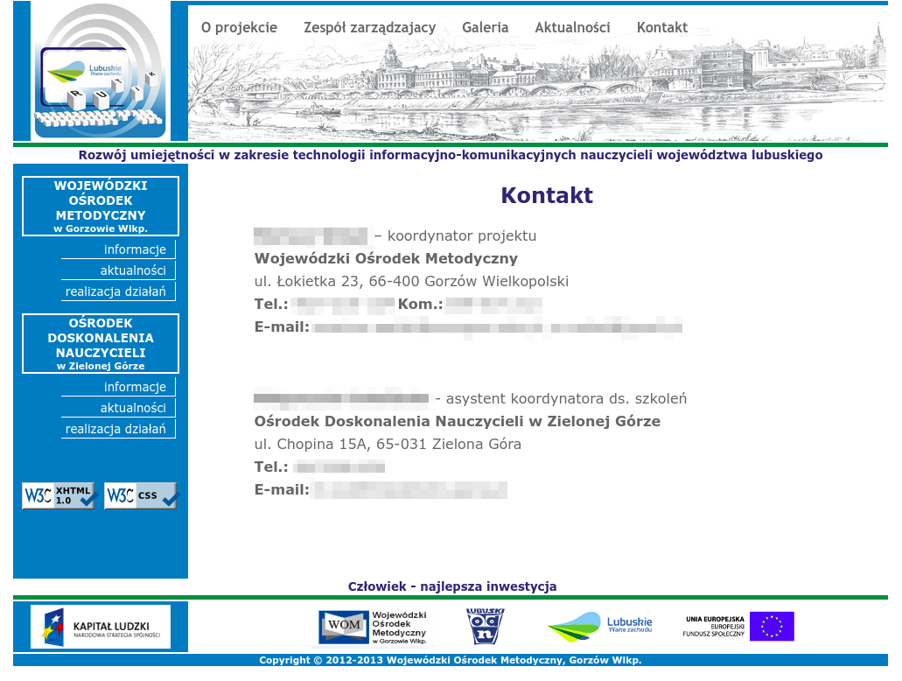The width and height of the screenshot is (902, 681).
Task: Open the W3C XHTML 1.0 validation badge
Action: point(59,495)
